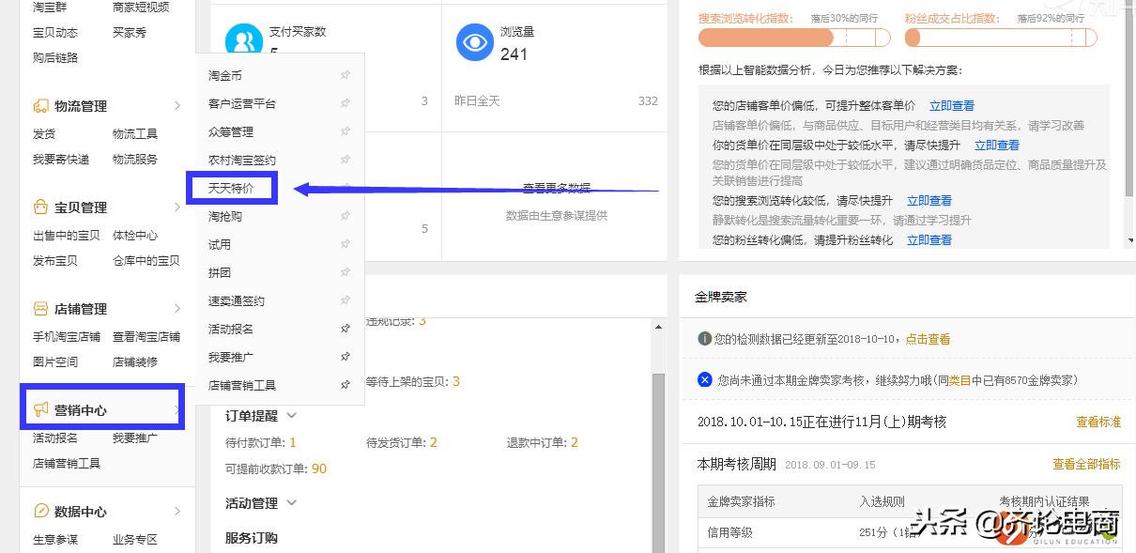Click the 搜索浏览转化指数 progress bar

tap(793, 38)
